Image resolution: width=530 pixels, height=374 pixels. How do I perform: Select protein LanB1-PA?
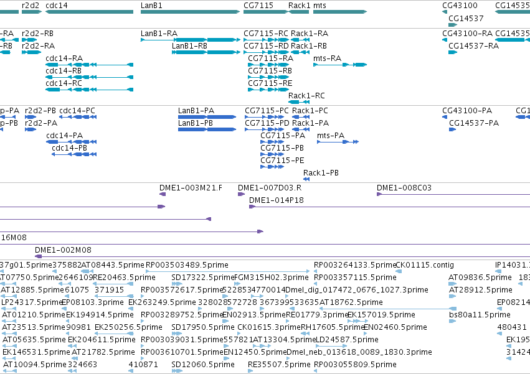point(207,117)
